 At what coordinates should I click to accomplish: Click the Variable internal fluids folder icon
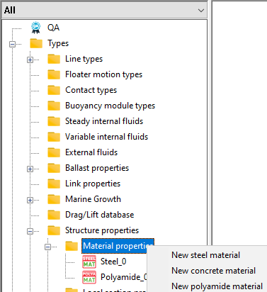[x=54, y=137]
